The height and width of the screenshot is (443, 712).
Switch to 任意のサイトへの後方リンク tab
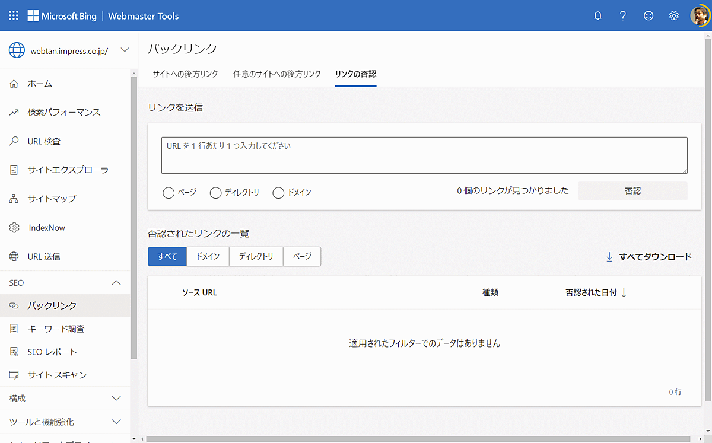[x=276, y=74]
